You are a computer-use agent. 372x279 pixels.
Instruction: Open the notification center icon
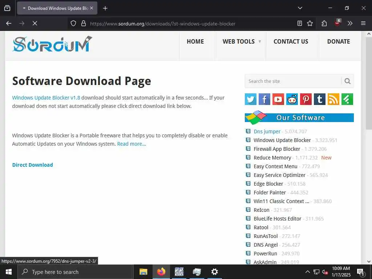pyautogui.click(x=361, y=272)
